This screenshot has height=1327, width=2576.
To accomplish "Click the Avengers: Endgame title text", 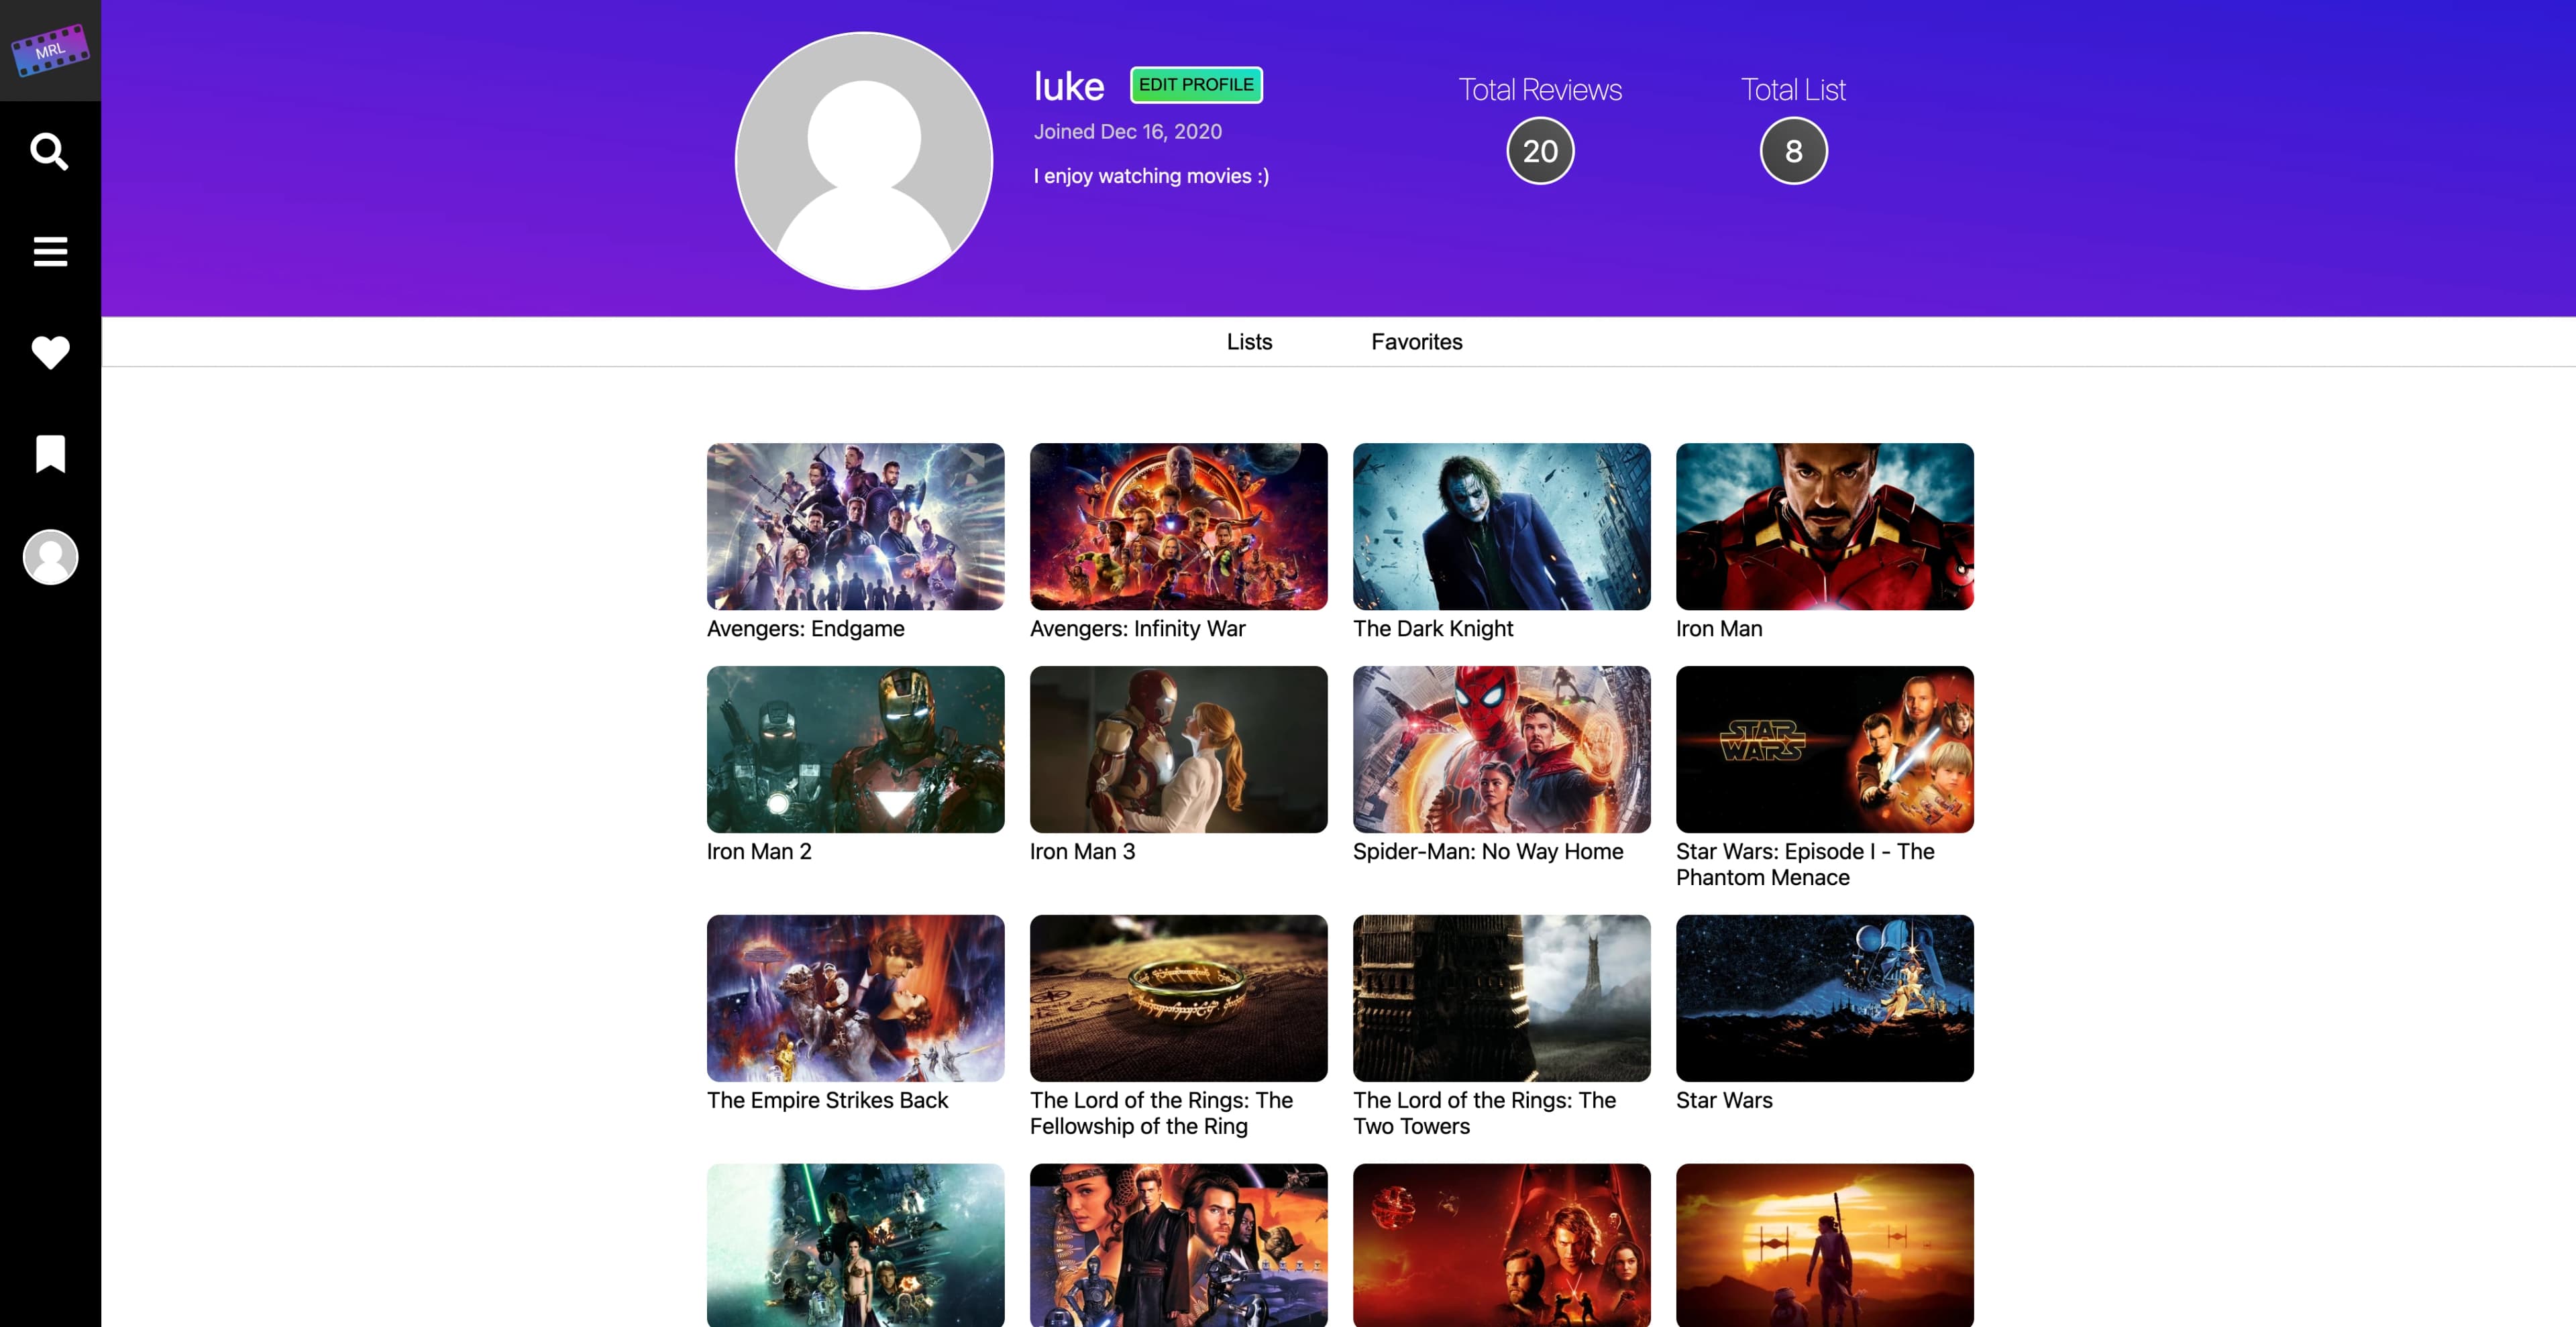I will pyautogui.click(x=805, y=628).
